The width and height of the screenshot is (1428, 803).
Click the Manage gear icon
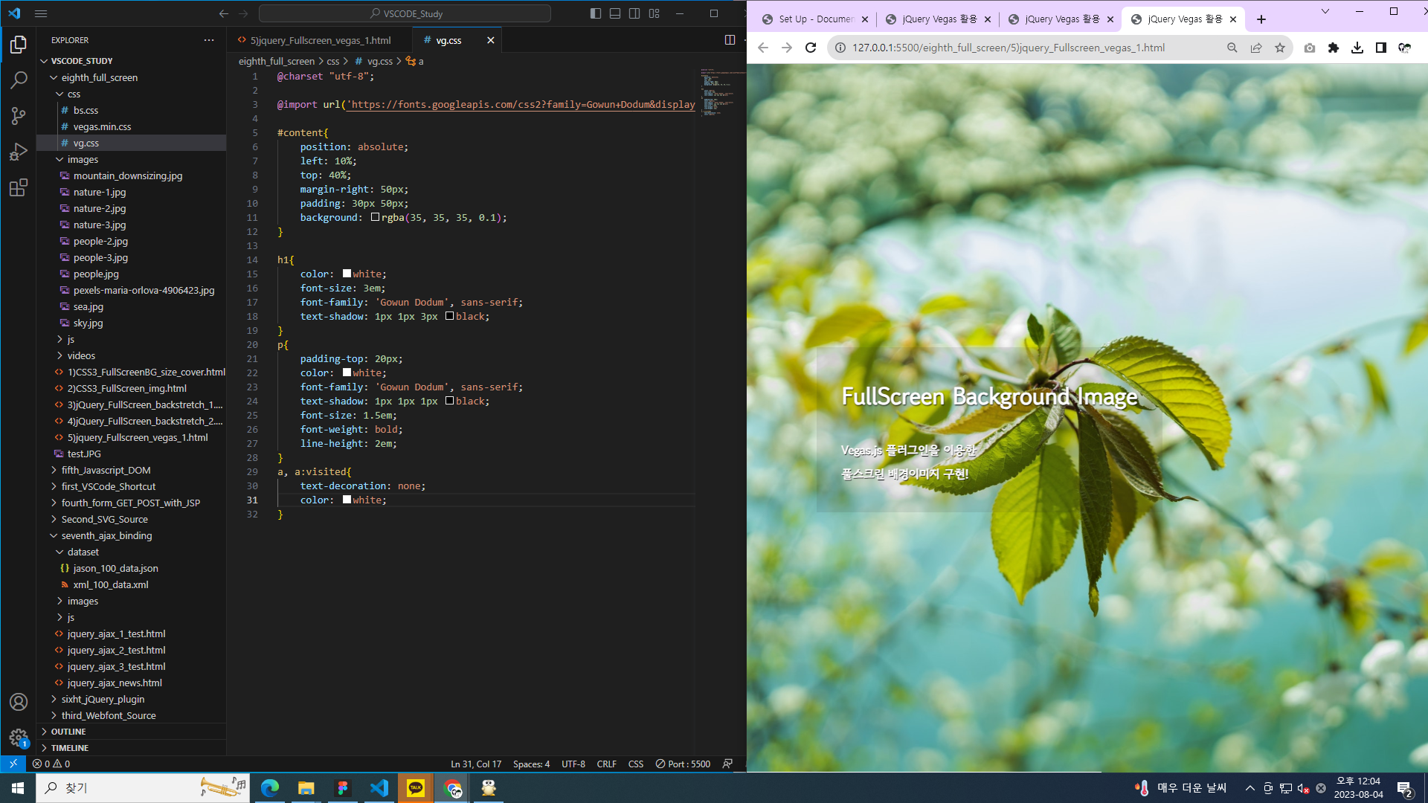(x=19, y=737)
